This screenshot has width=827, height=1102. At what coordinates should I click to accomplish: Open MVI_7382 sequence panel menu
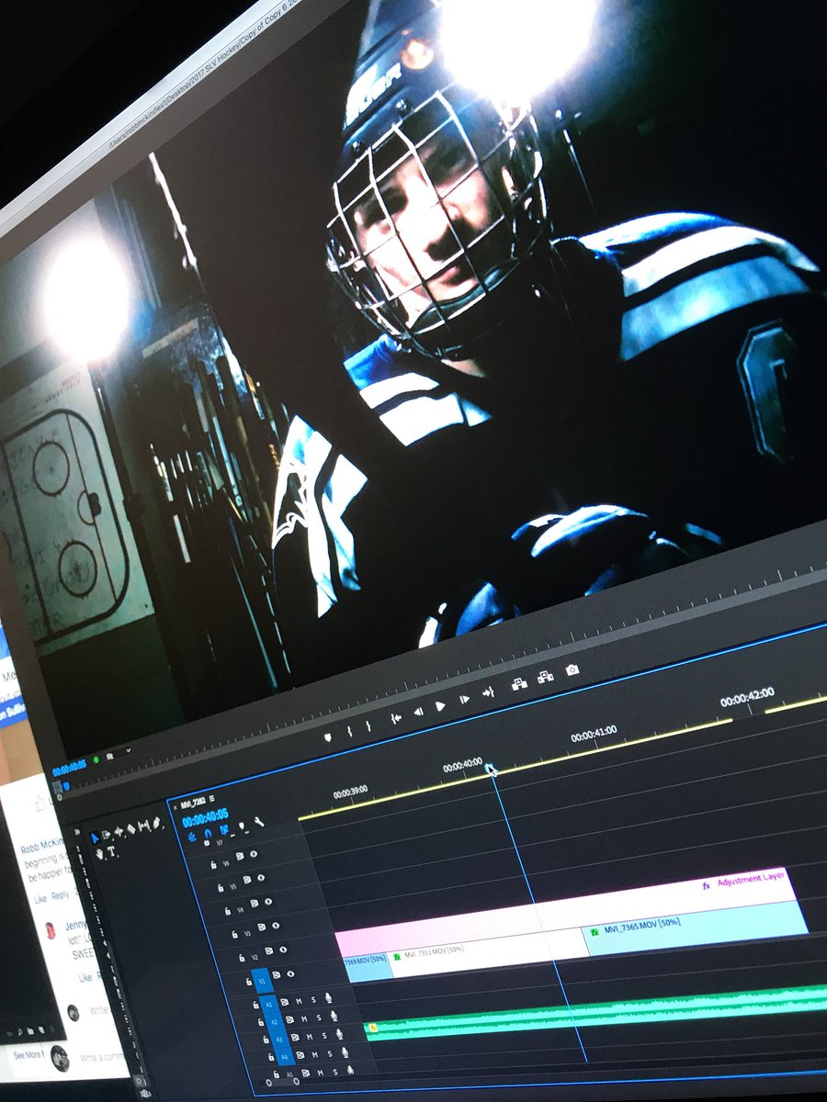(212, 799)
